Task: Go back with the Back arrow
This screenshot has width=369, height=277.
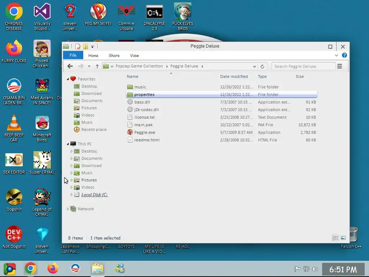Action: 70,66
